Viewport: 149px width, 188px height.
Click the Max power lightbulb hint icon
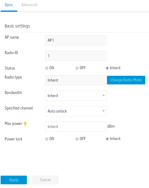coord(25,124)
